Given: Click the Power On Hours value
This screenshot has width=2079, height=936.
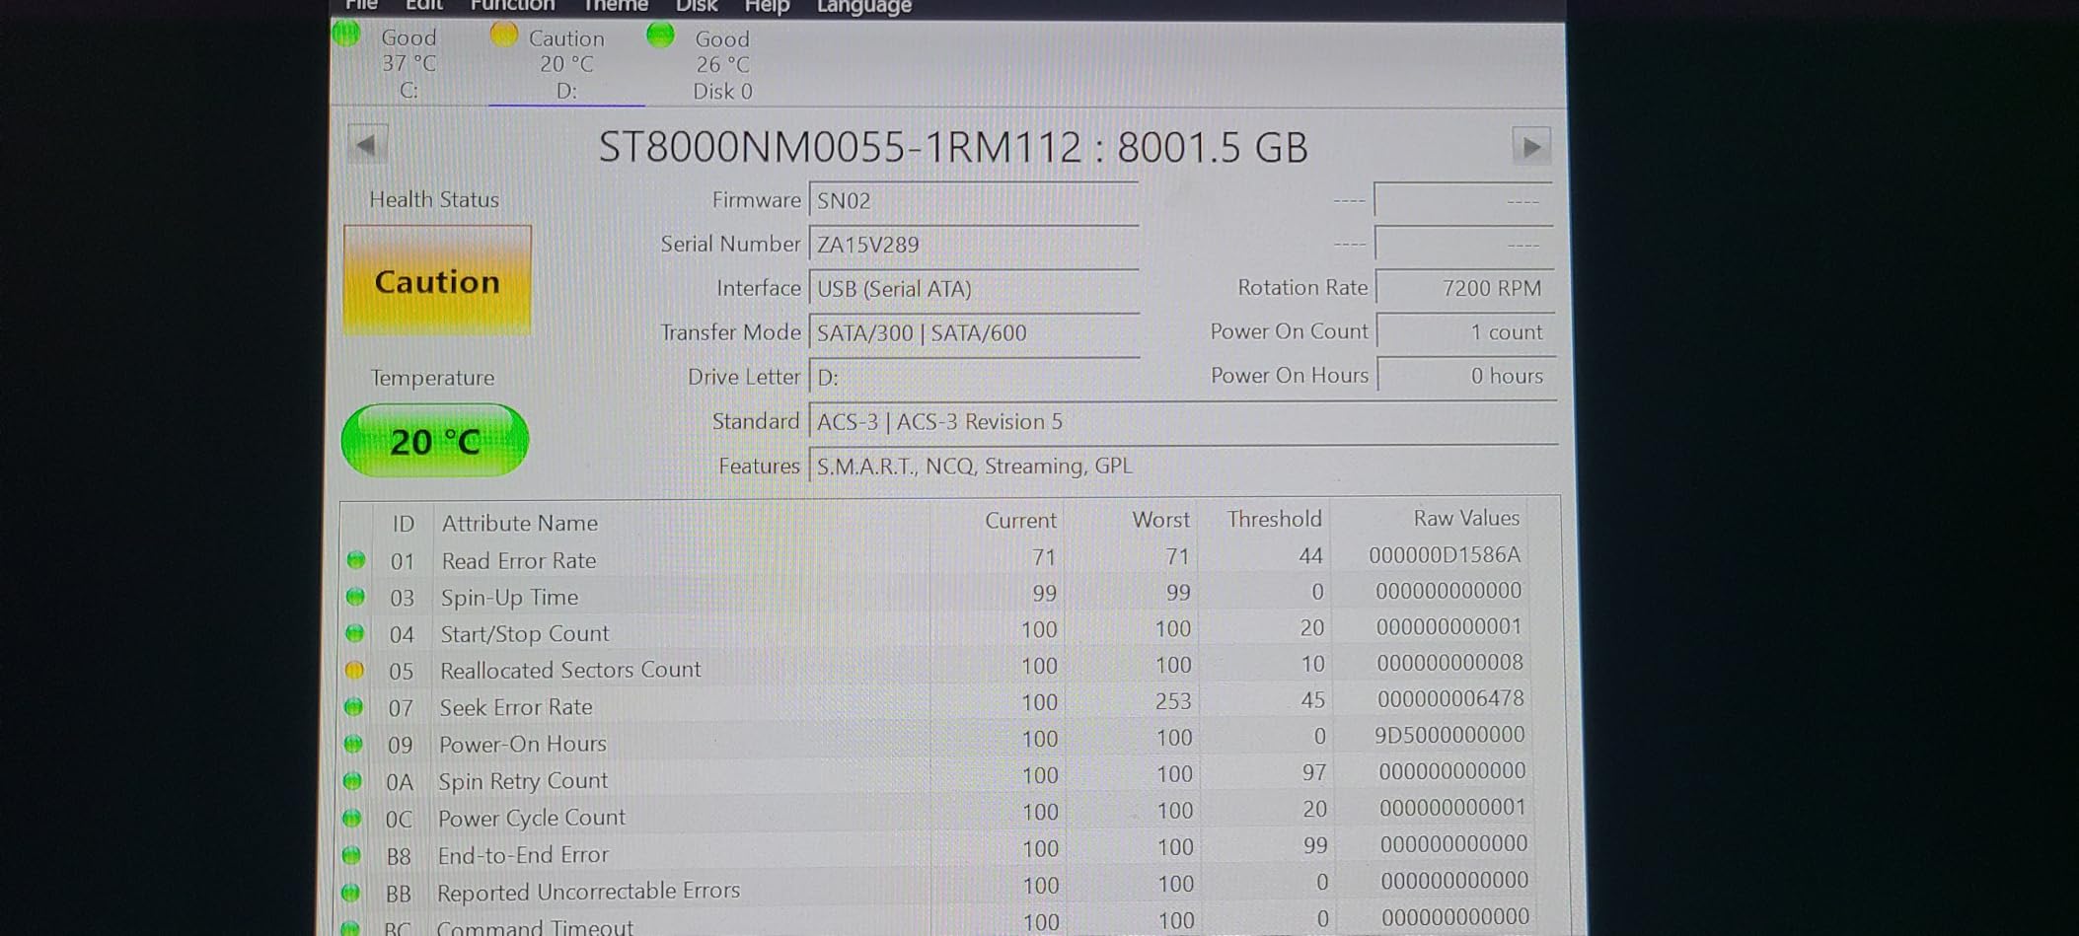Looking at the screenshot, I should (1466, 375).
